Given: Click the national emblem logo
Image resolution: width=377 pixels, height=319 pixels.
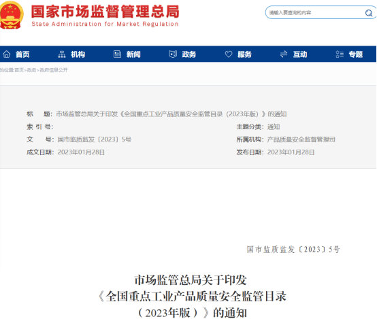Looking at the screenshot, I should [x=11, y=15].
